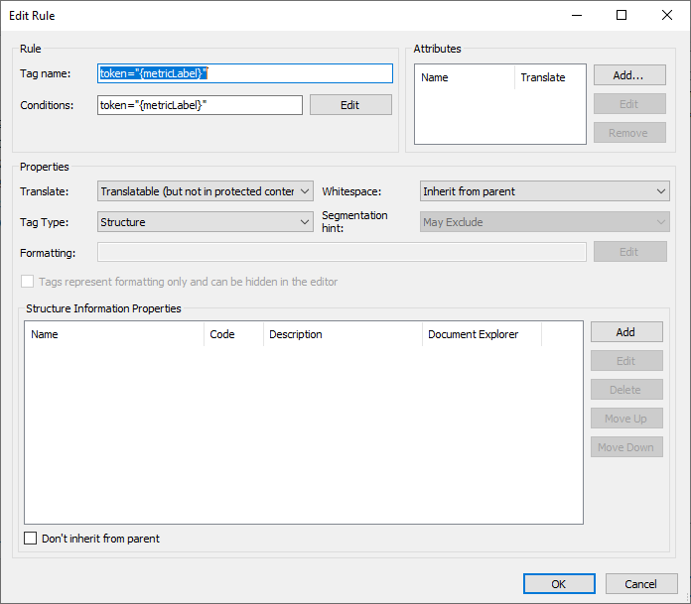This screenshot has width=691, height=604.
Task: Maximize the Edit Rule window
Action: [x=622, y=16]
